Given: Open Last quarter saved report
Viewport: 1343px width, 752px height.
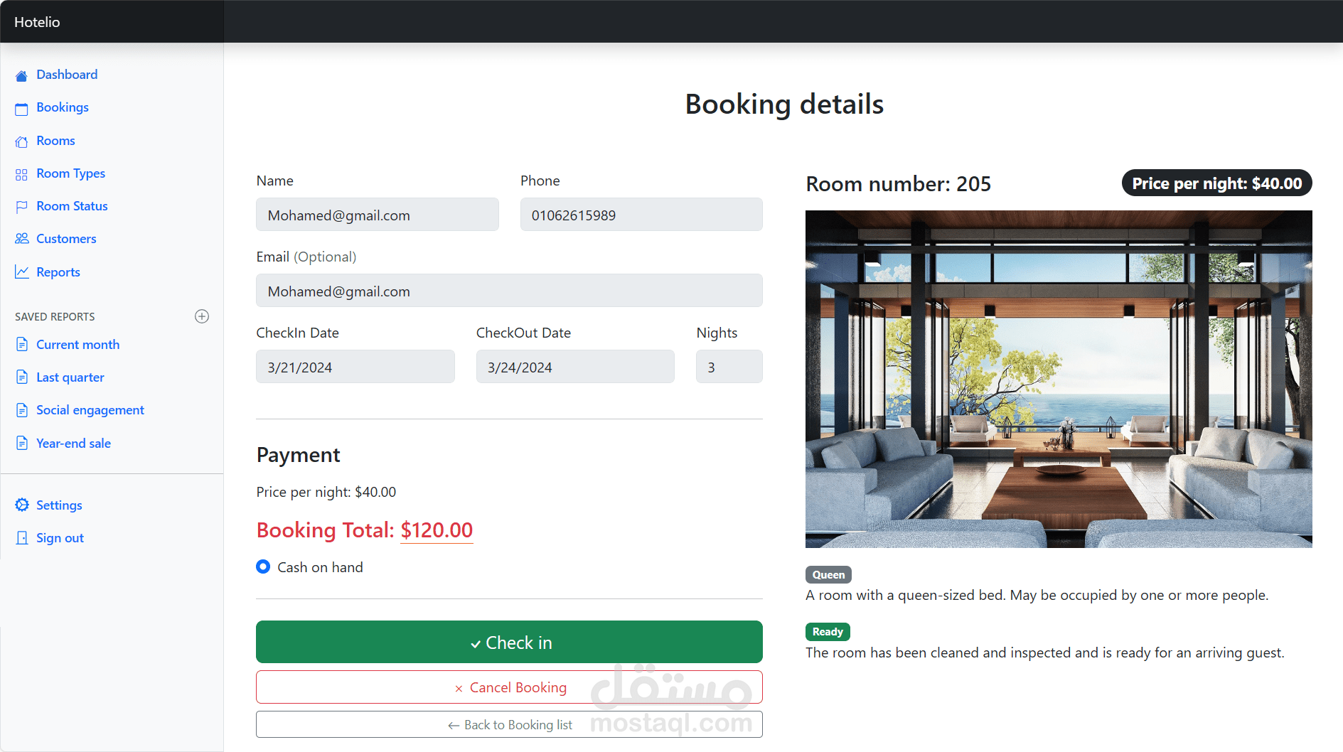Looking at the screenshot, I should point(70,377).
